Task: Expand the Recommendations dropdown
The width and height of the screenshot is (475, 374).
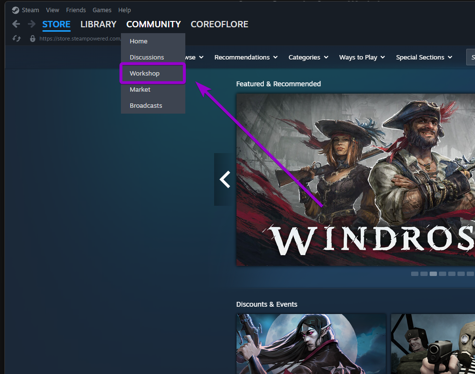Action: point(246,57)
